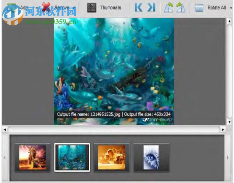Go to the previous image arrow

tap(138, 8)
